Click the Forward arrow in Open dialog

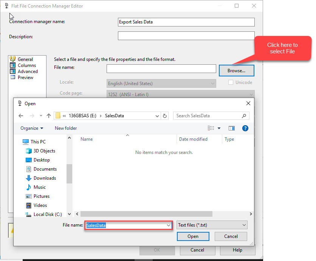(x=32, y=116)
